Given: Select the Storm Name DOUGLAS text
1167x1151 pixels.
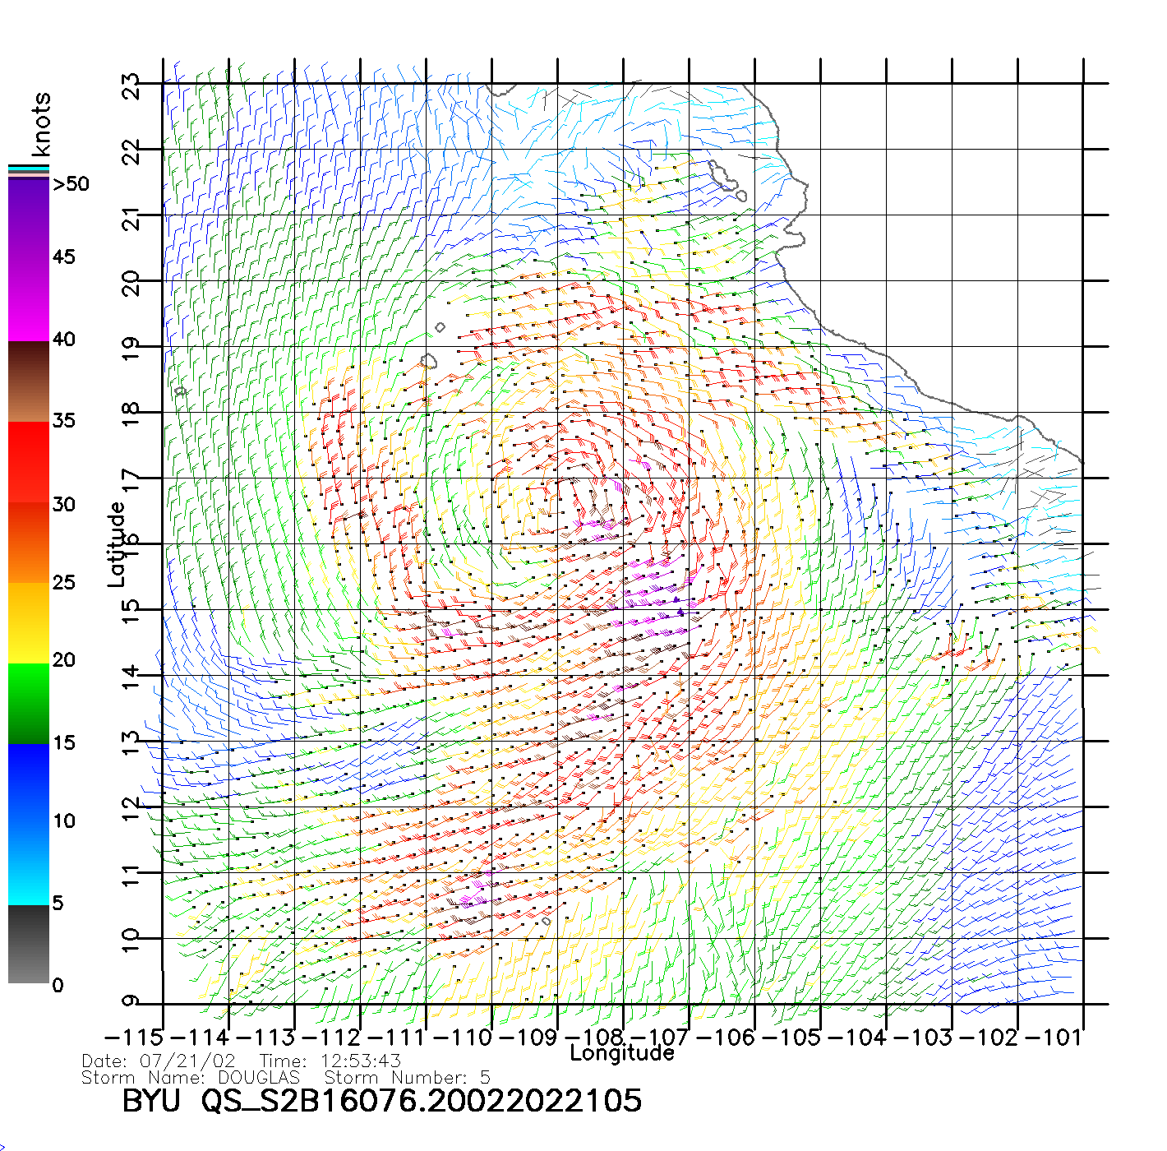Looking at the screenshot, I should pyautogui.click(x=191, y=1078).
